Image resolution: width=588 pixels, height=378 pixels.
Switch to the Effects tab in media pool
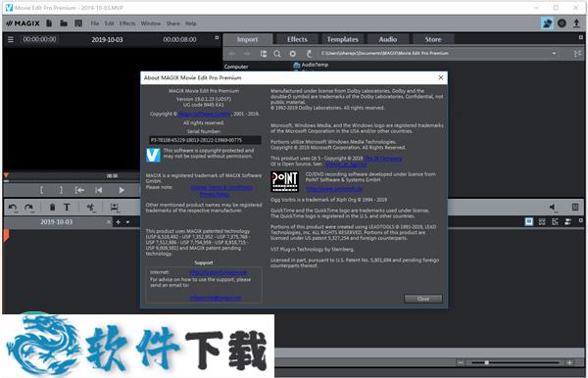coord(297,39)
